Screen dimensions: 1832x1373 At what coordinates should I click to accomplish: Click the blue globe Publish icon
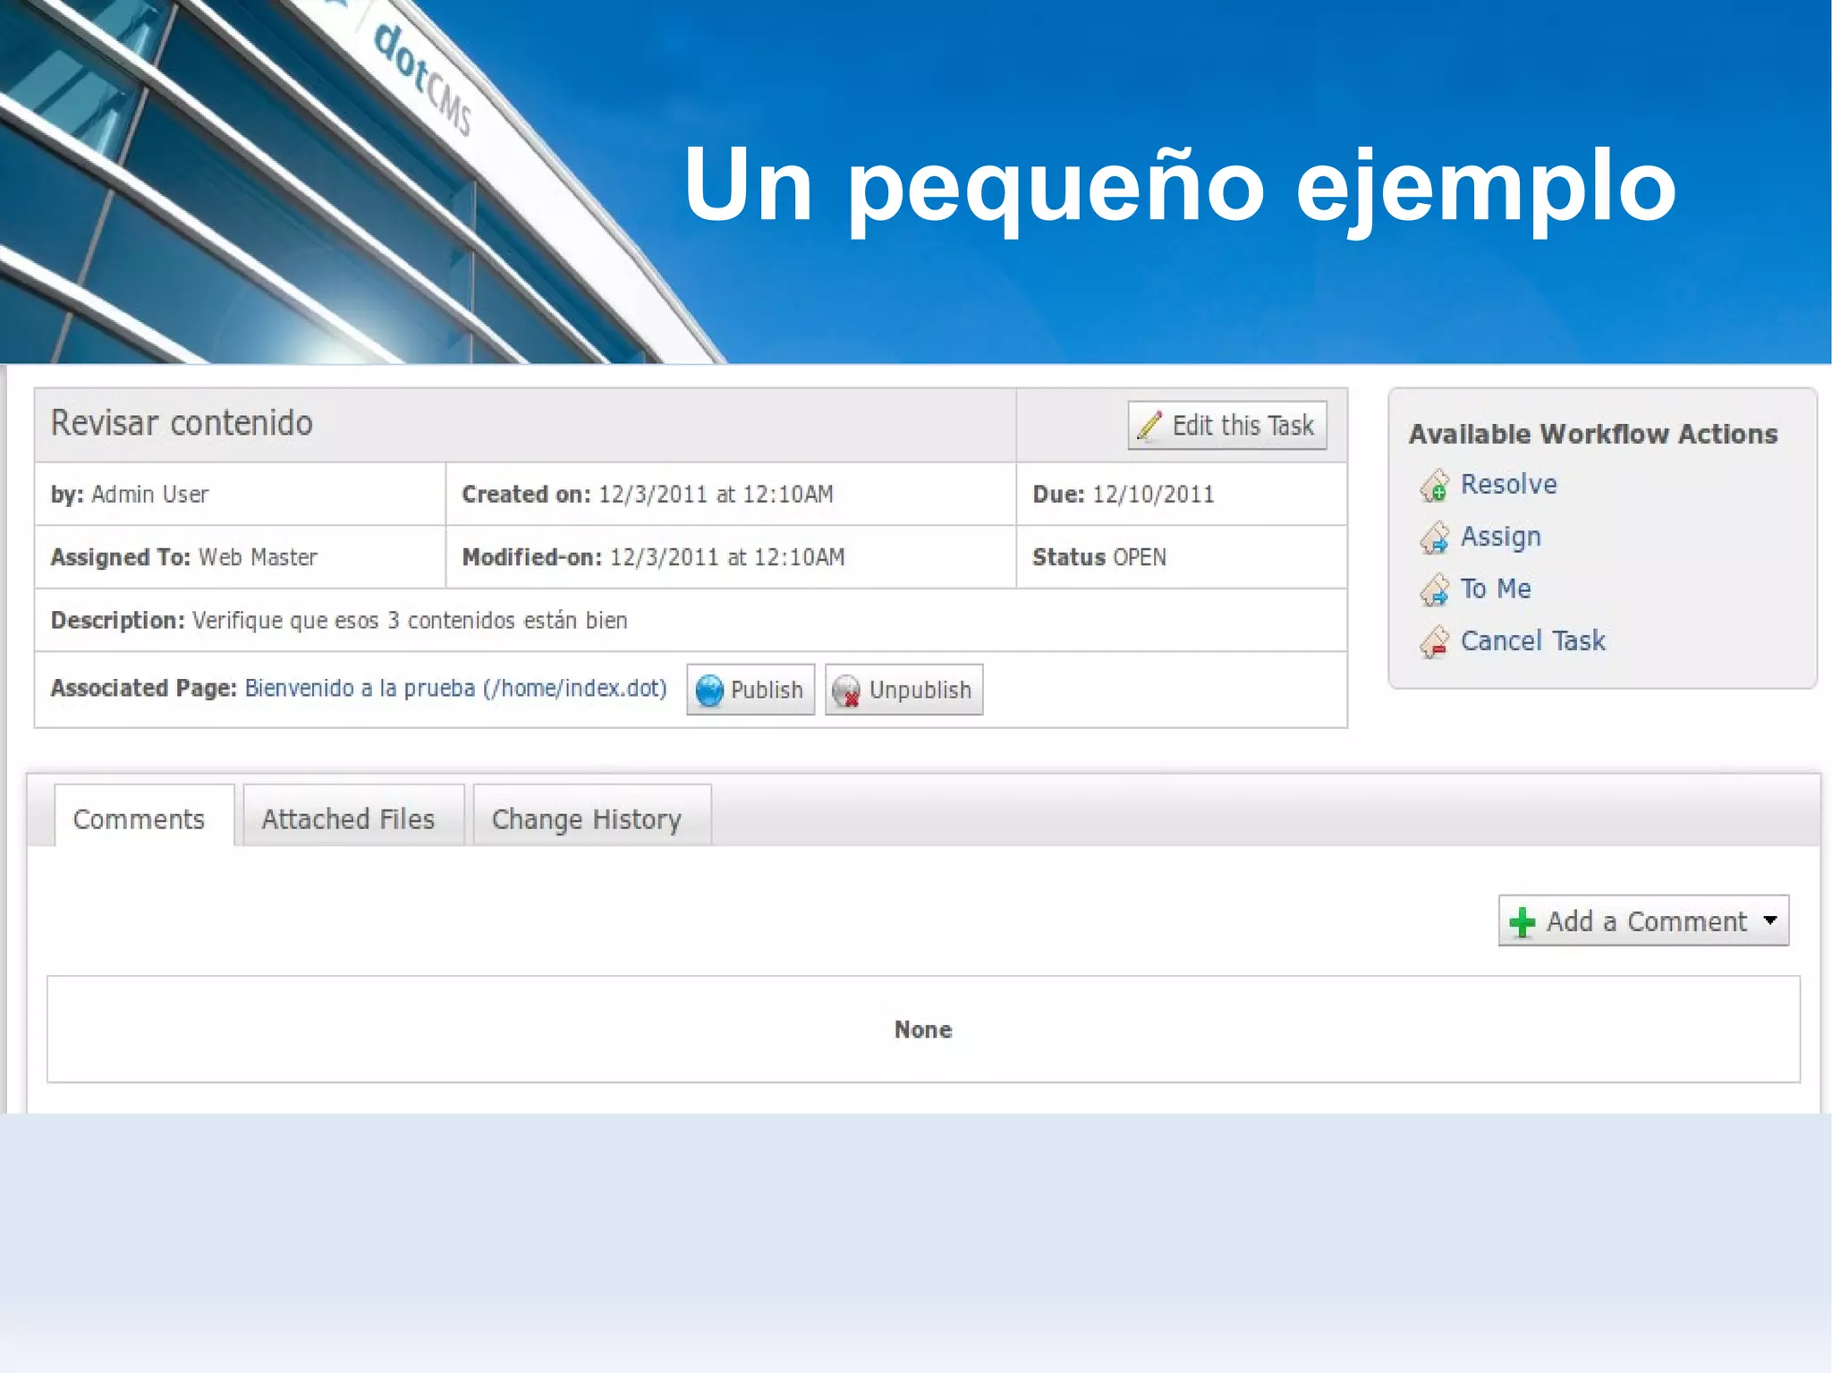click(x=709, y=691)
